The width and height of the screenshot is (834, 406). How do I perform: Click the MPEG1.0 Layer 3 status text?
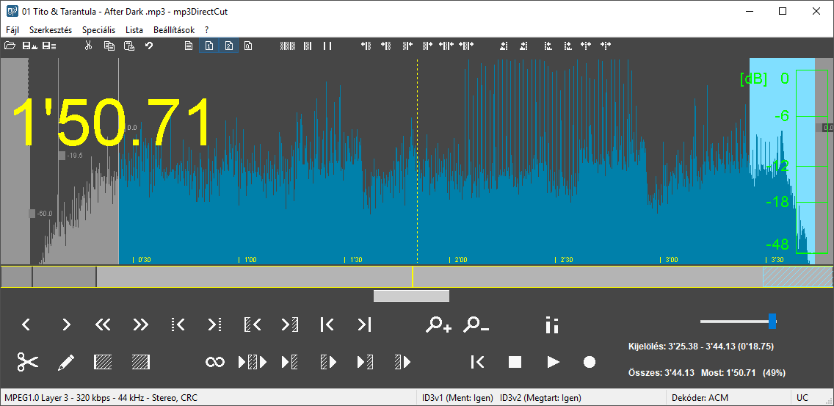101,397
